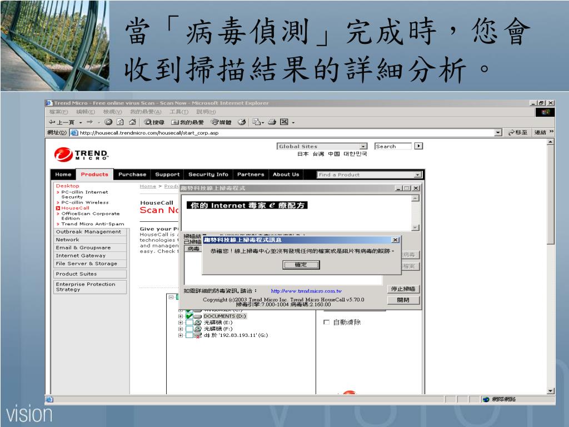Click the network drive (G:) icon

[x=198, y=335]
